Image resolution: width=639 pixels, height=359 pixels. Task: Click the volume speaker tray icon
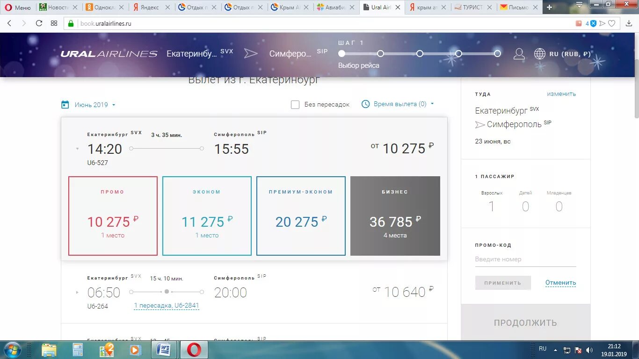tap(589, 350)
